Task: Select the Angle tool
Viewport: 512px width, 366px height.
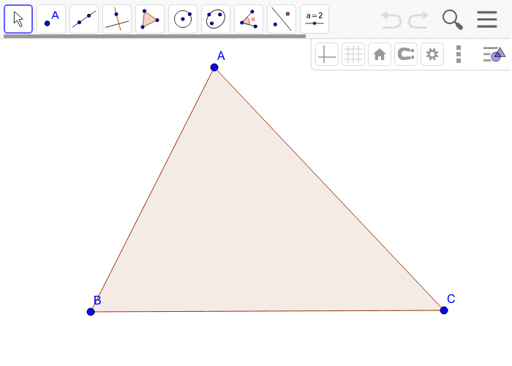Action: [249, 19]
